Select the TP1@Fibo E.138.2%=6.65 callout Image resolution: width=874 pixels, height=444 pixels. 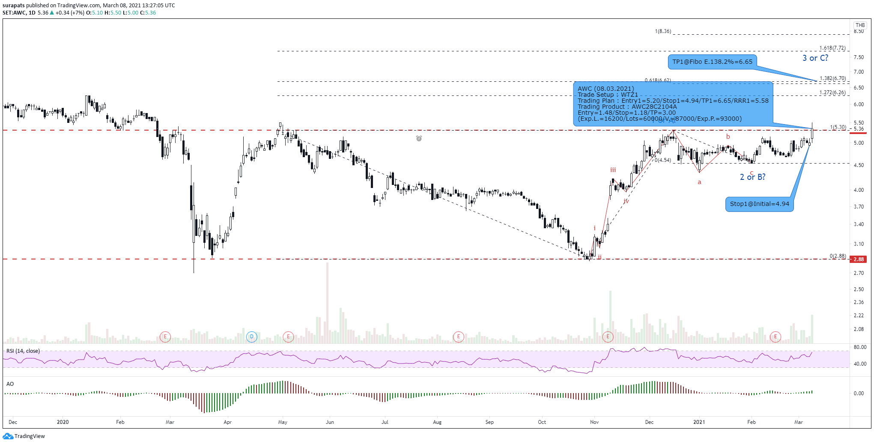pyautogui.click(x=712, y=62)
